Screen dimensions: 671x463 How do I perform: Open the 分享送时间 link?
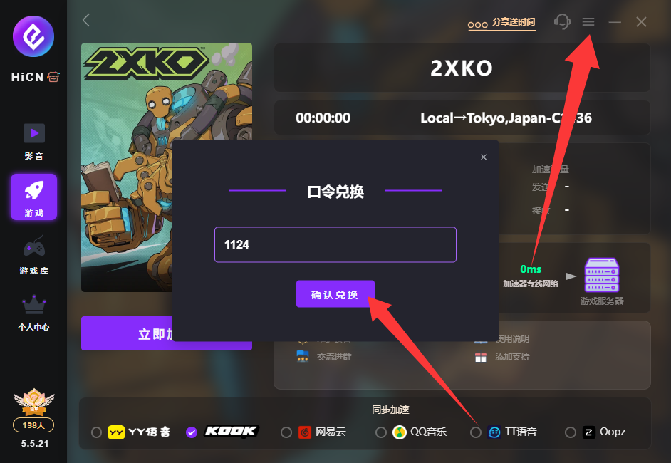[501, 23]
